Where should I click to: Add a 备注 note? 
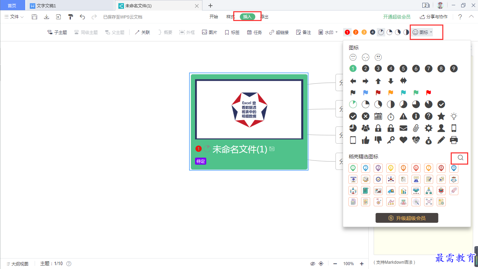pos(303,32)
